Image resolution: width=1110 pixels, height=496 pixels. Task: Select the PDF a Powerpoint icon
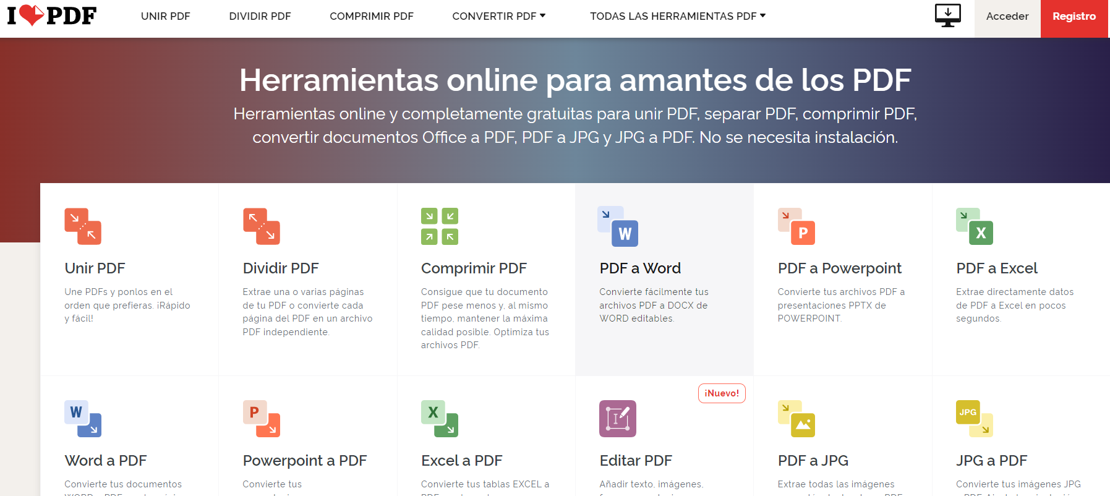796,226
